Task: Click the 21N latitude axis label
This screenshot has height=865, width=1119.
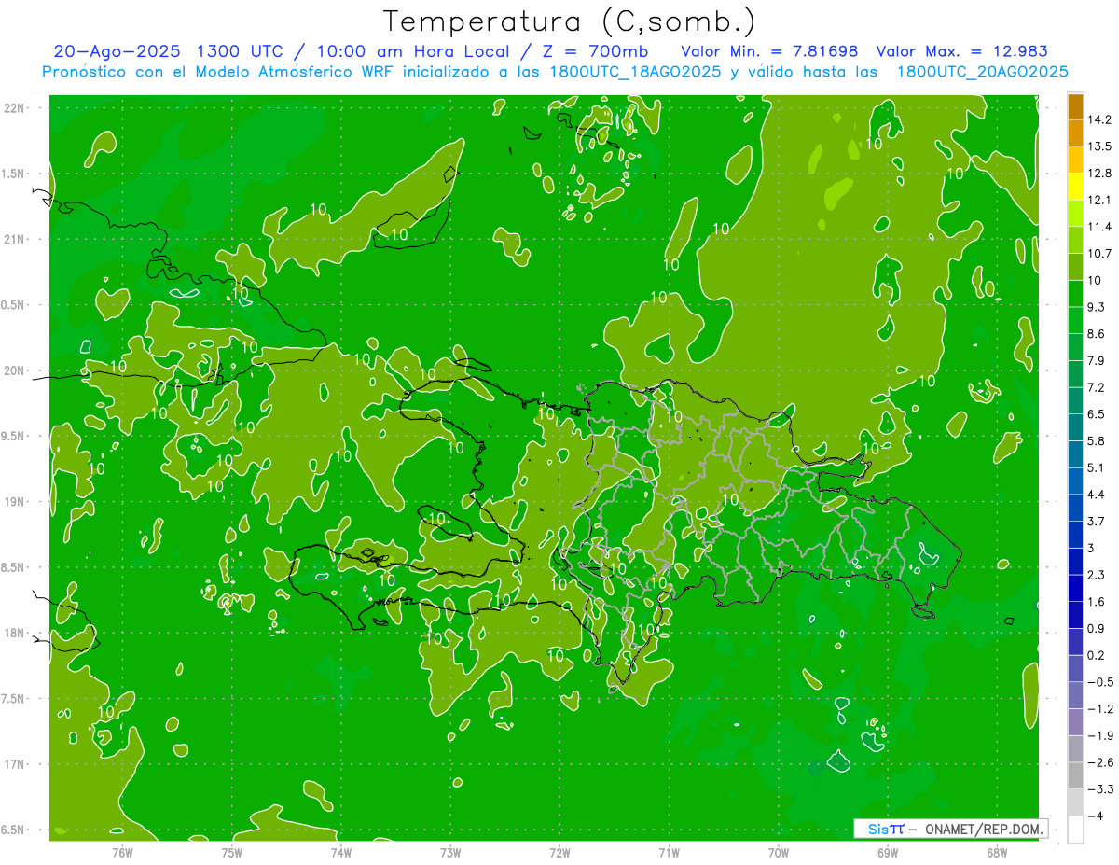Action: (x=15, y=240)
